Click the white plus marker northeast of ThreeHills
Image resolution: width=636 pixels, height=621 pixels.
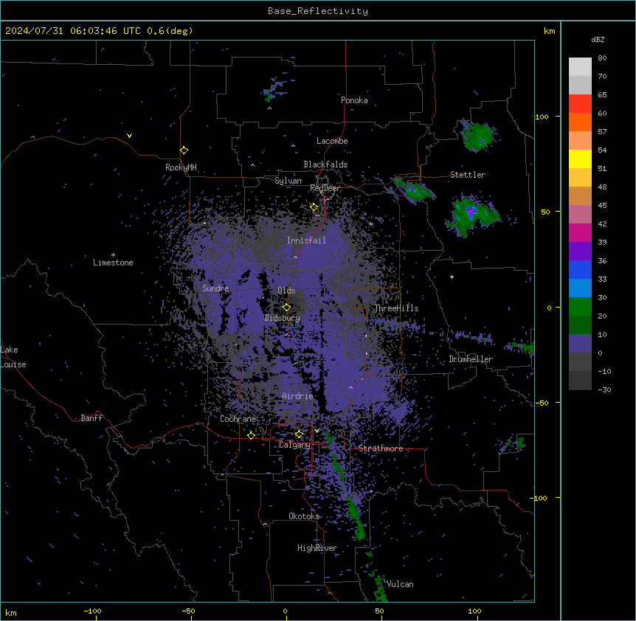pos(452,277)
